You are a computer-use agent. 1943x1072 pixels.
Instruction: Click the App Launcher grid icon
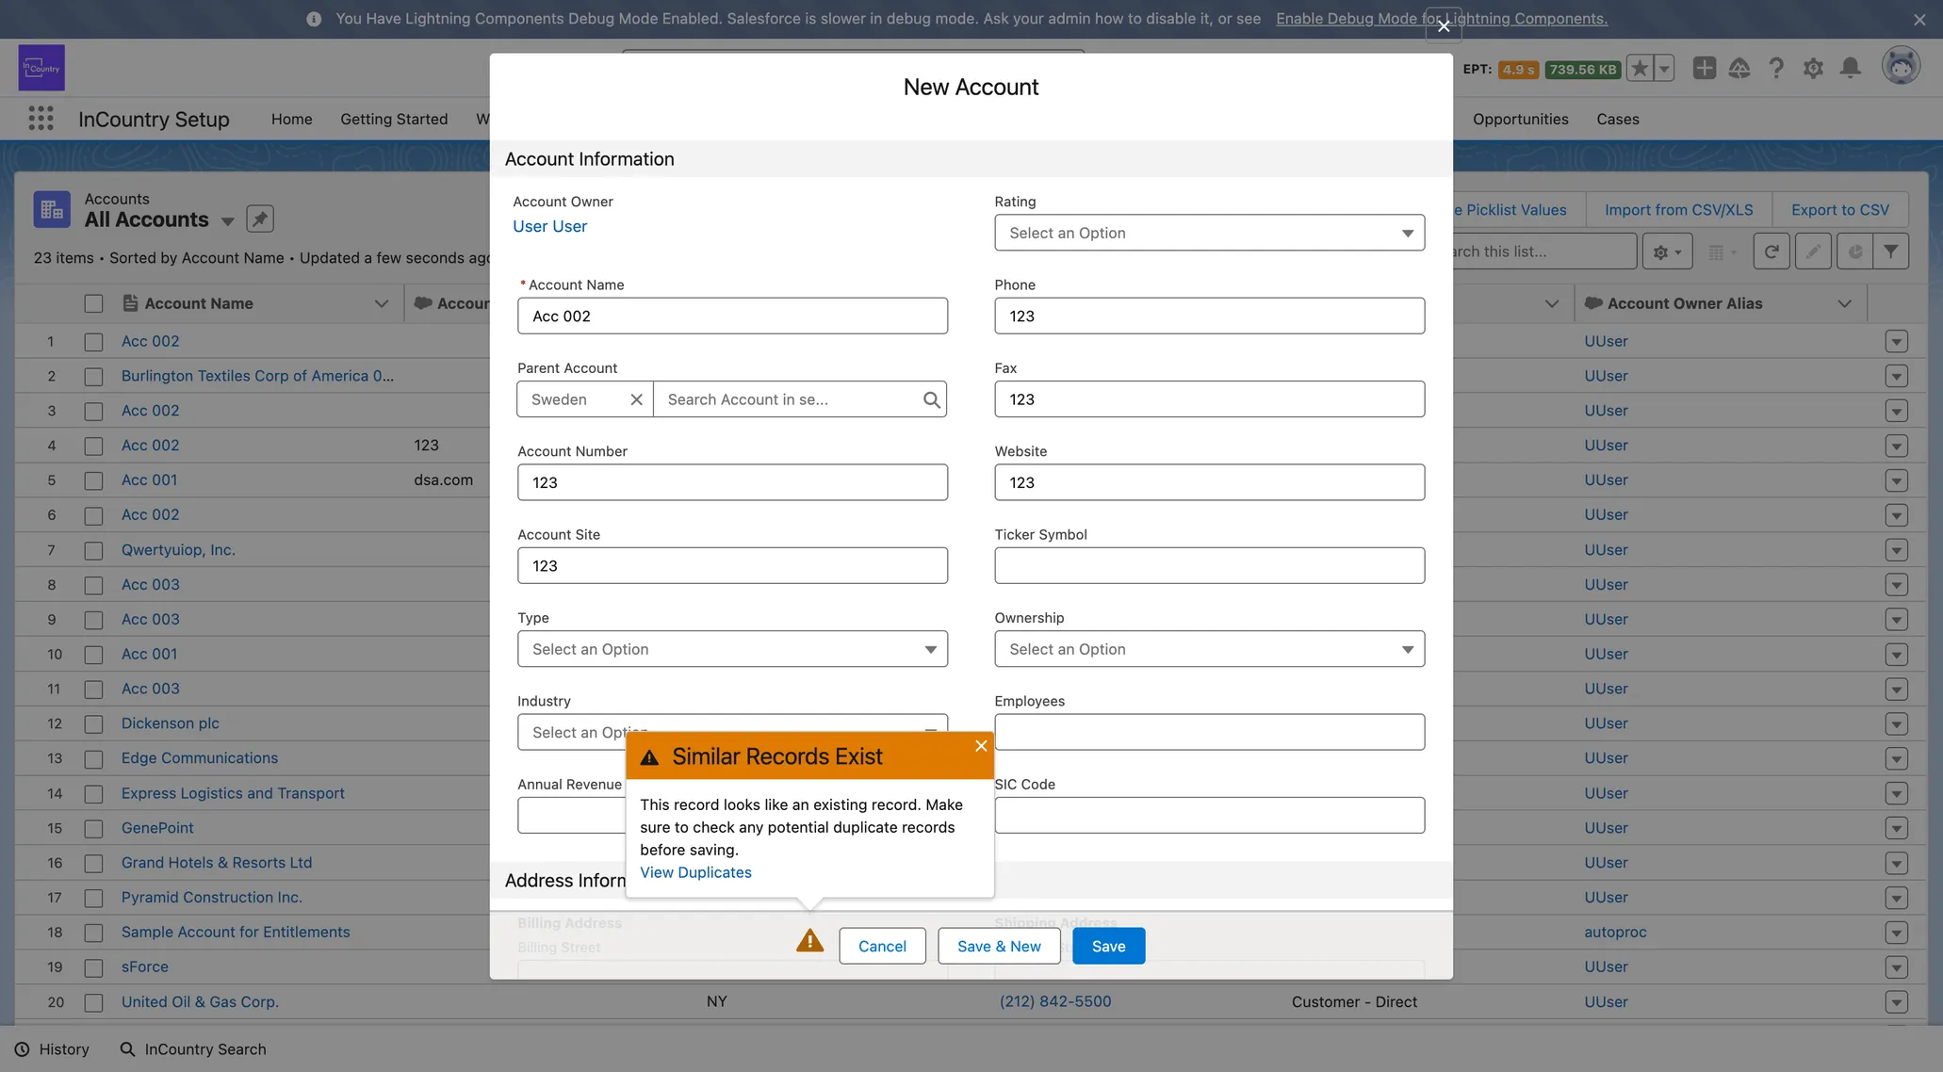click(41, 119)
